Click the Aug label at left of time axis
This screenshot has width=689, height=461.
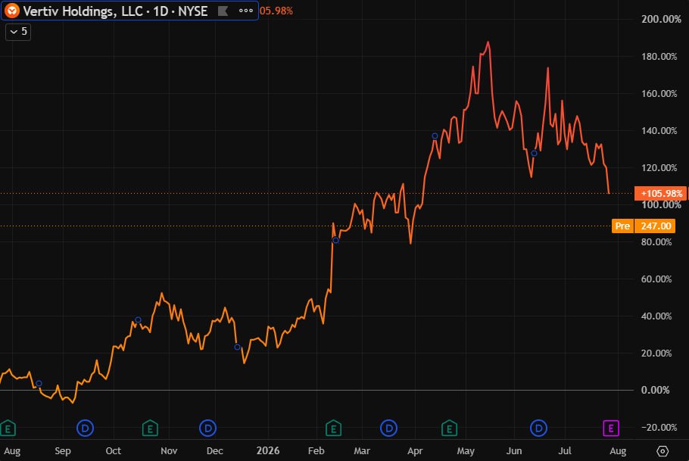tap(12, 451)
